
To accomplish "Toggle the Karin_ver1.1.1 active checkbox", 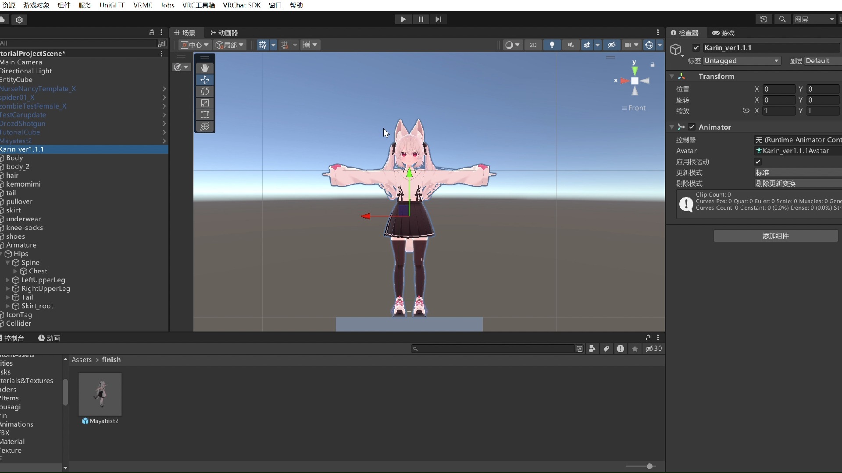I will (x=696, y=48).
